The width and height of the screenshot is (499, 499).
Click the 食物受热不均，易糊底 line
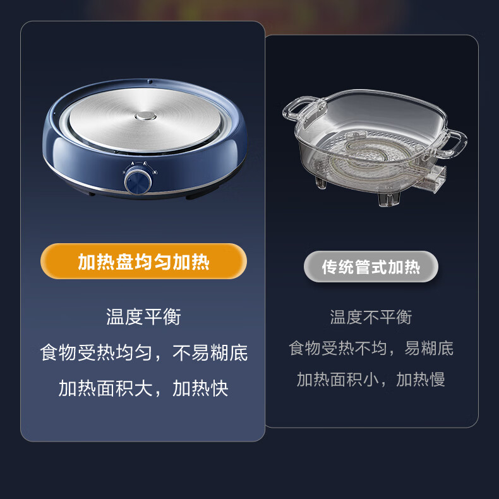coord(371,348)
